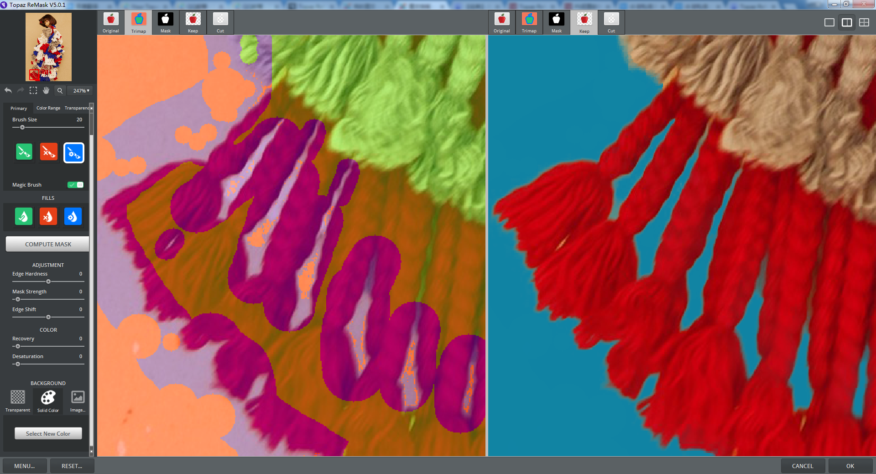Click the RESET... button
This screenshot has width=876, height=474.
72,466
